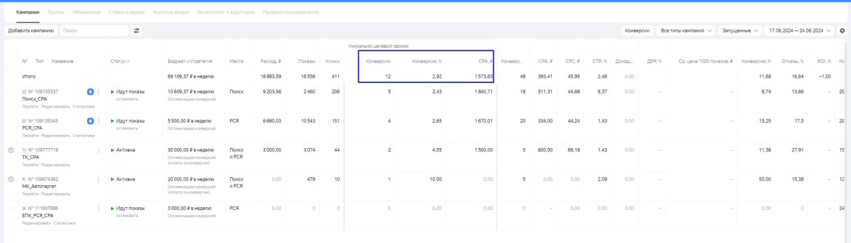
Task: Click Перейти link under Поиск_CPA
Action: click(30, 106)
